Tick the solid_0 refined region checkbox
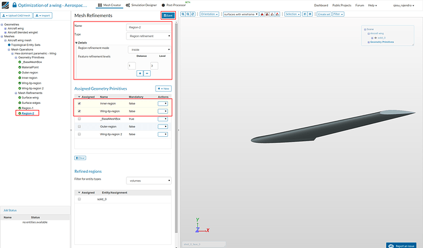 tap(80, 199)
